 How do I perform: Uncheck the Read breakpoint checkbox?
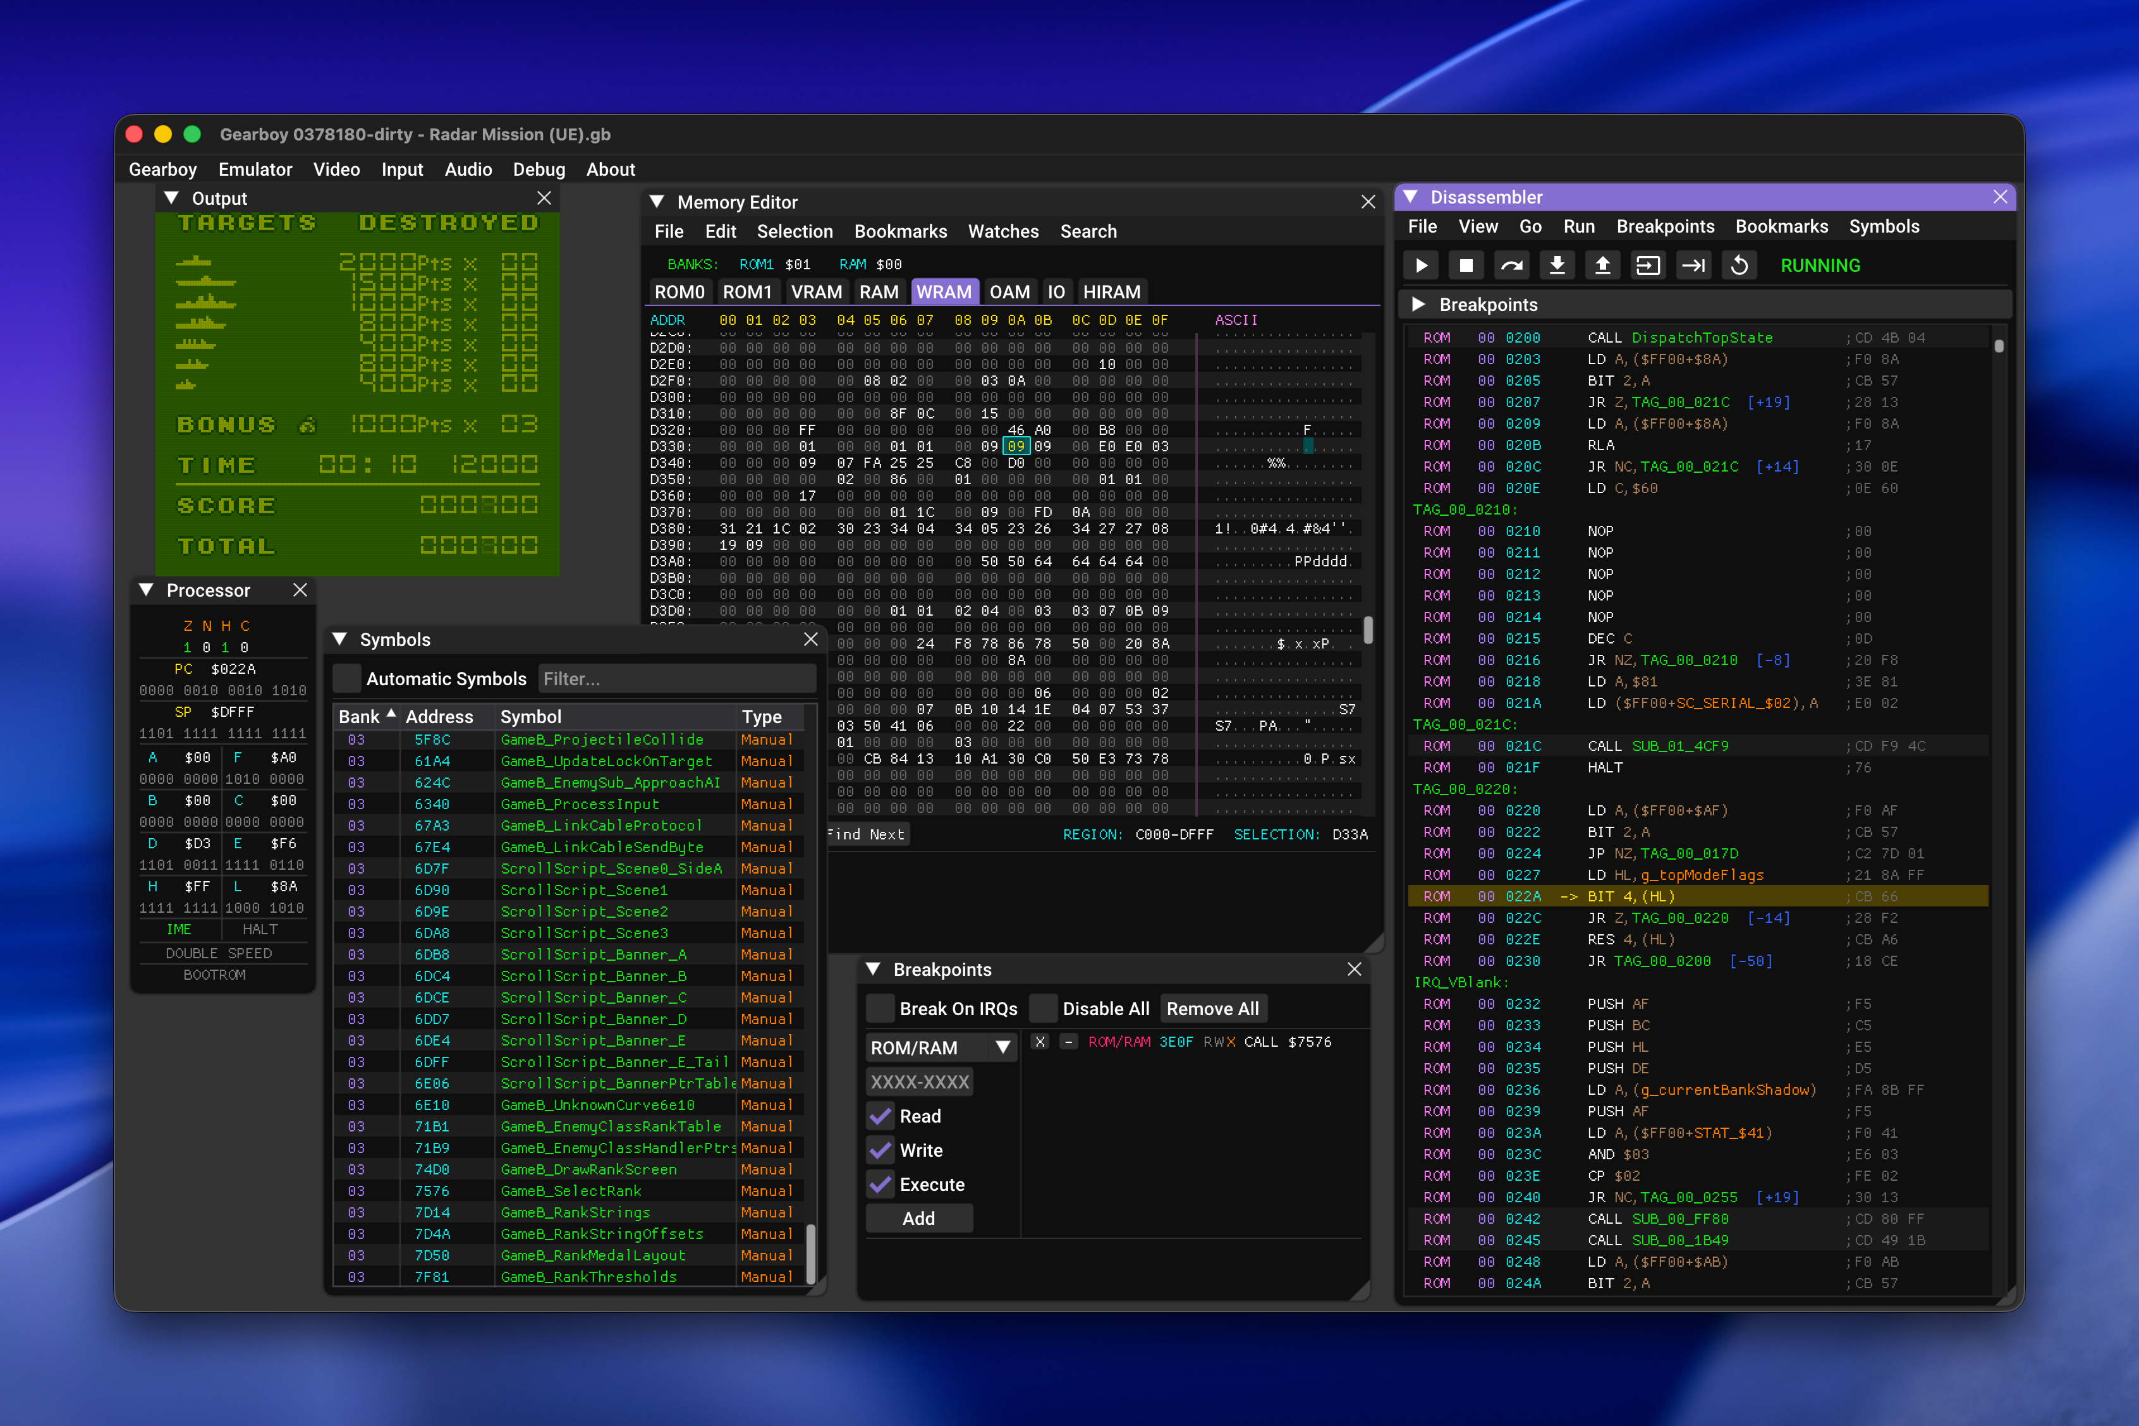click(881, 1116)
